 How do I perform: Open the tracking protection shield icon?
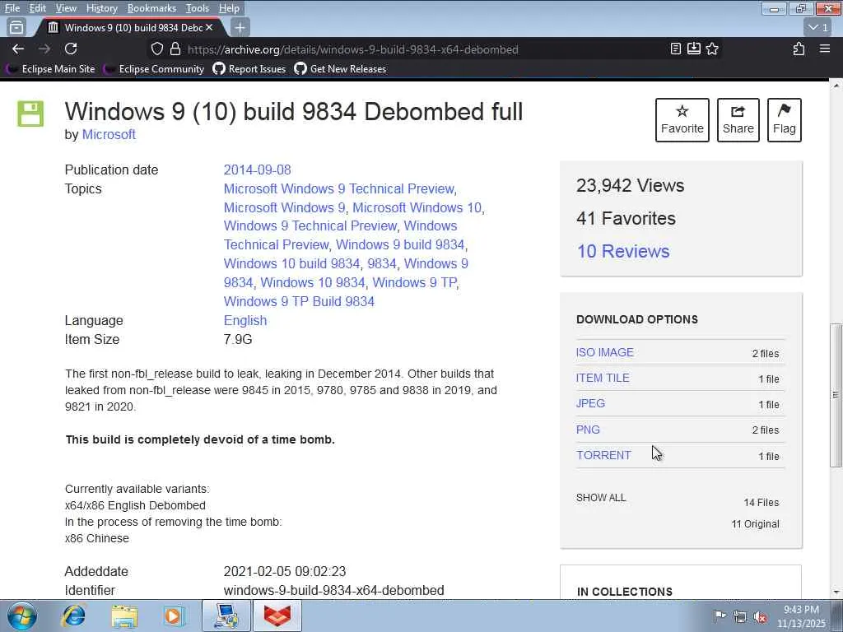(x=157, y=49)
